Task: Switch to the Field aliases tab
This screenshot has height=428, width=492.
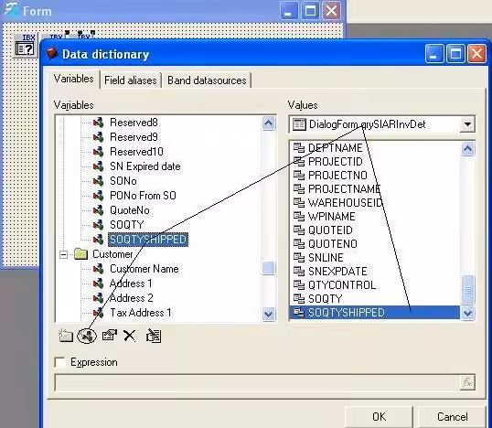Action: [131, 80]
